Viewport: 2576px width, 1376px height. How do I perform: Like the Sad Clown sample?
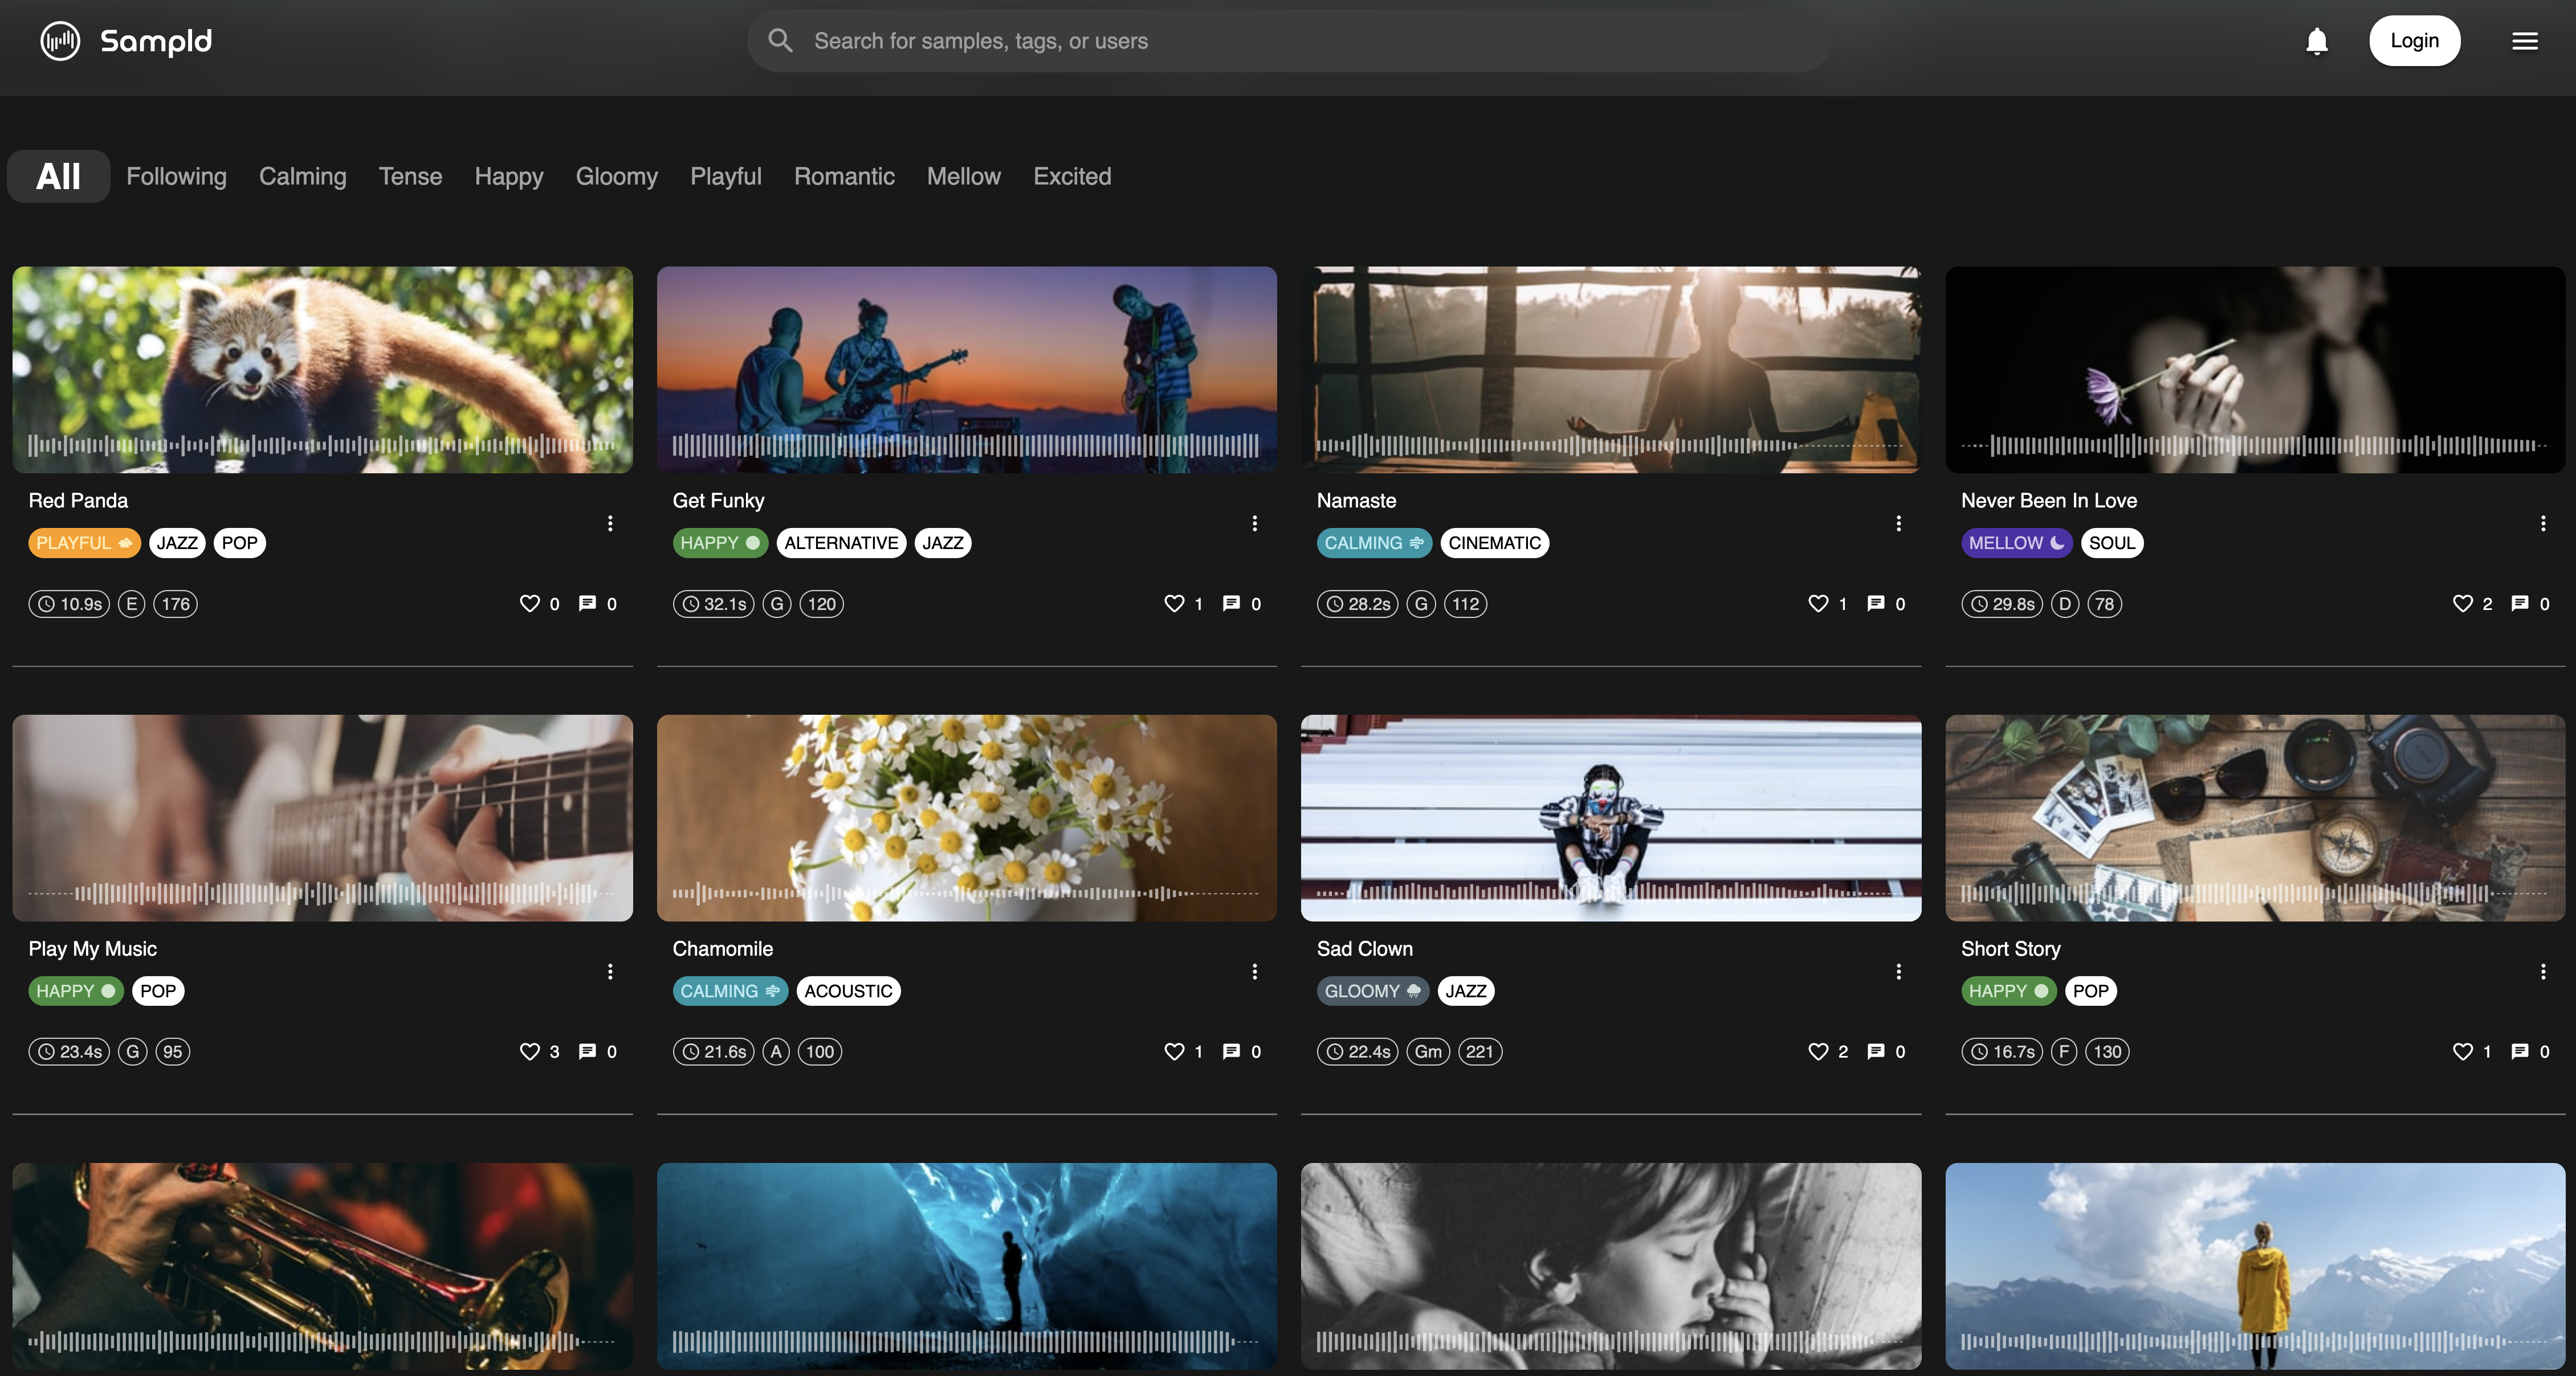(x=1817, y=1051)
